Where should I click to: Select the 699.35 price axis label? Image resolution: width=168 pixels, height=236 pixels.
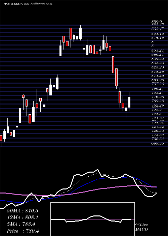(158, 144)
